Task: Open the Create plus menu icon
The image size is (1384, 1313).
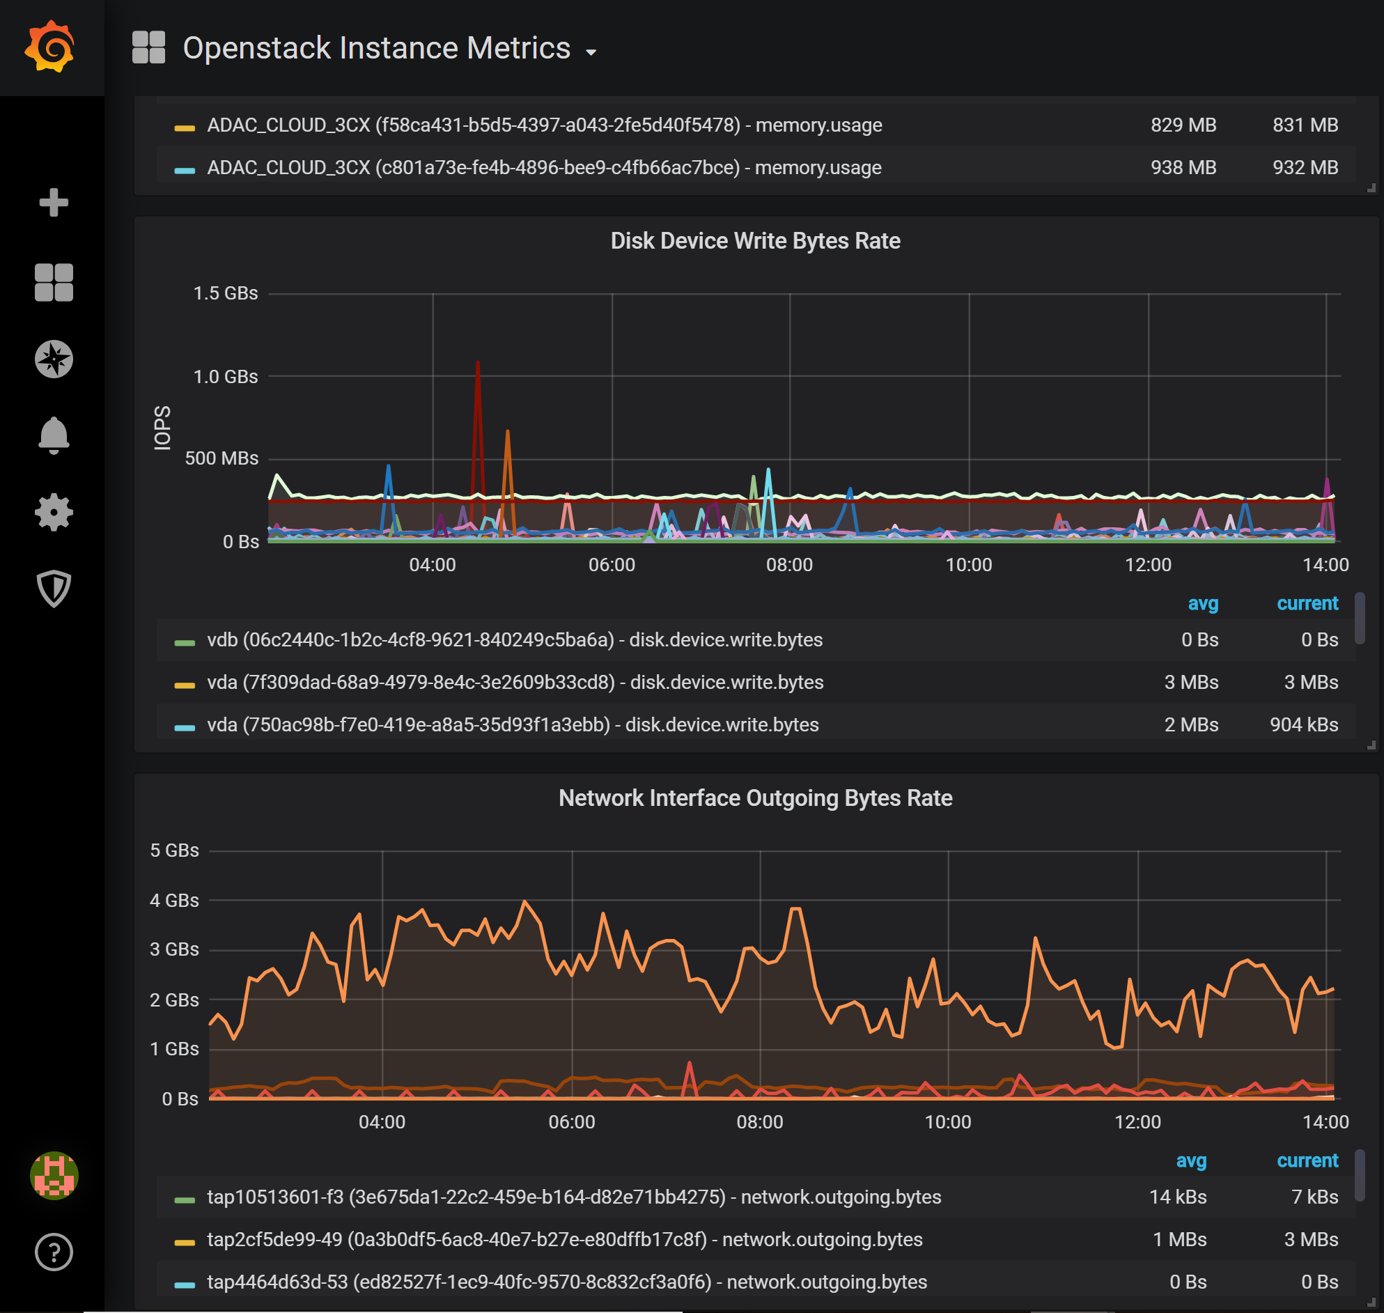Action: tap(54, 202)
